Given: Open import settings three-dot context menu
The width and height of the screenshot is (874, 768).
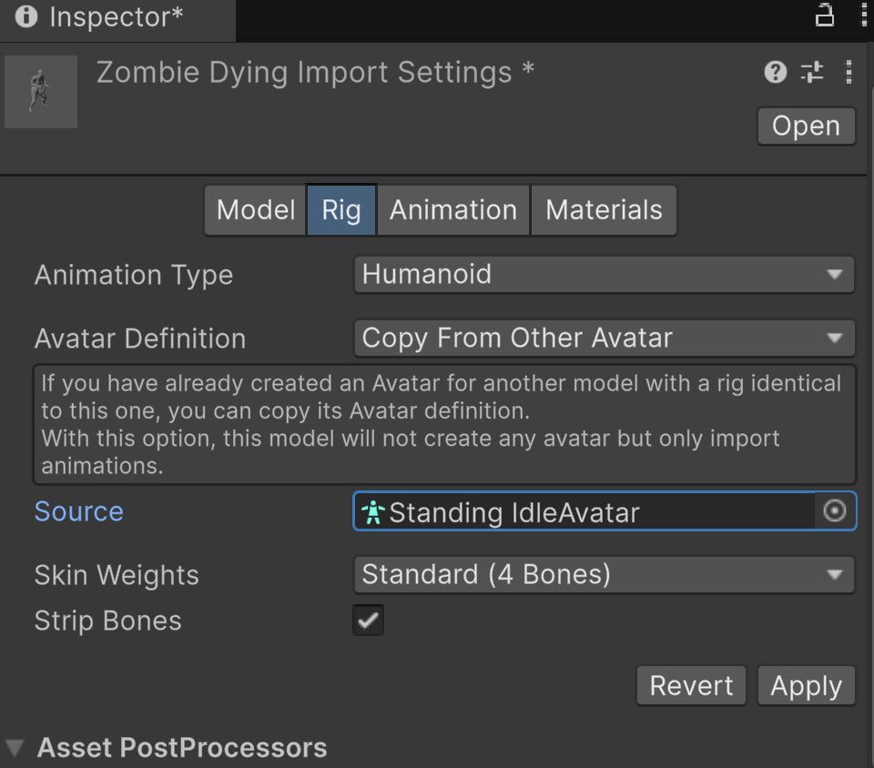Looking at the screenshot, I should (849, 72).
